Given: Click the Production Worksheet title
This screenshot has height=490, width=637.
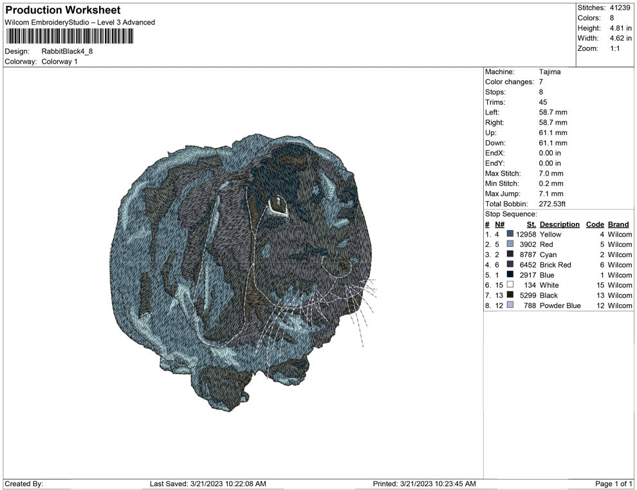Looking at the screenshot, I should (62, 10).
